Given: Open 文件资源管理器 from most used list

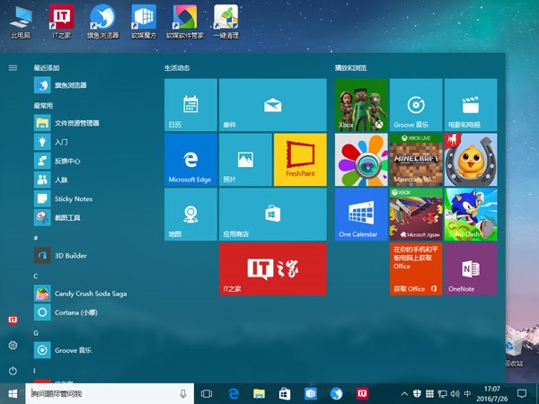Looking at the screenshot, I should click(93, 123).
